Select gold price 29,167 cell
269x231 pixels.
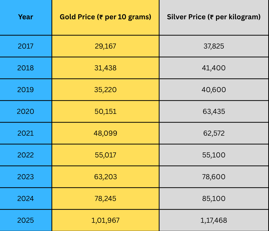coord(105,46)
